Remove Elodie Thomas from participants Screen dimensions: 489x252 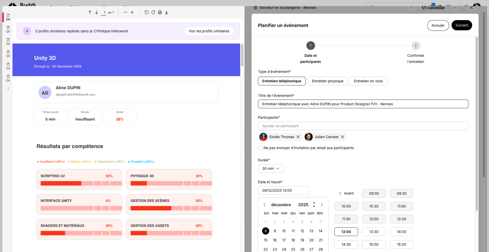pyautogui.click(x=298, y=137)
